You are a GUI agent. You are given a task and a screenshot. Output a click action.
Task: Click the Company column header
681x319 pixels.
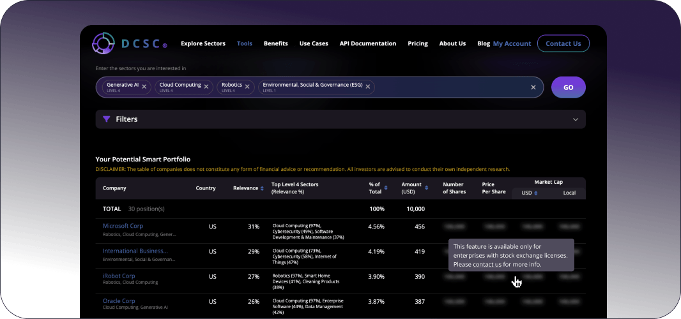tap(114, 188)
